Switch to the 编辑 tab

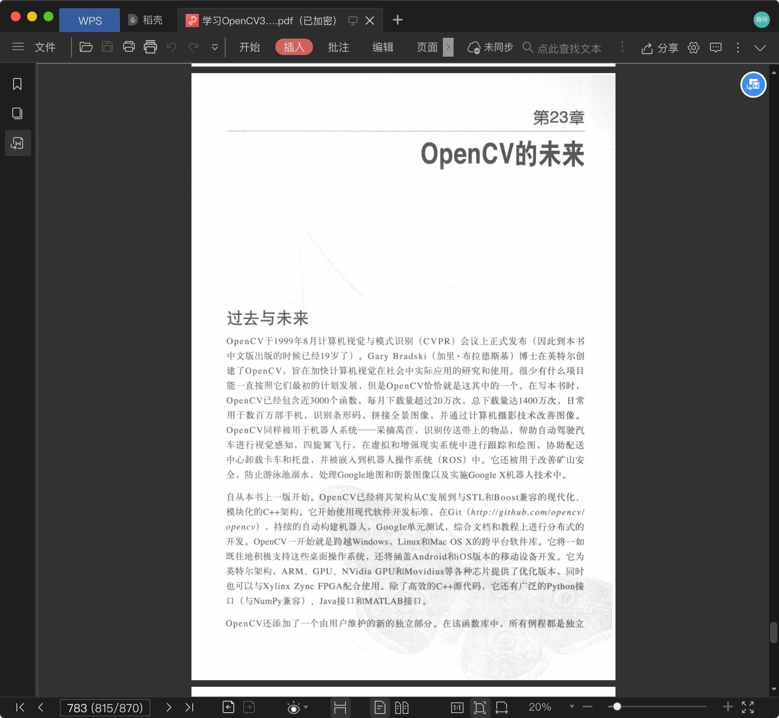383,47
